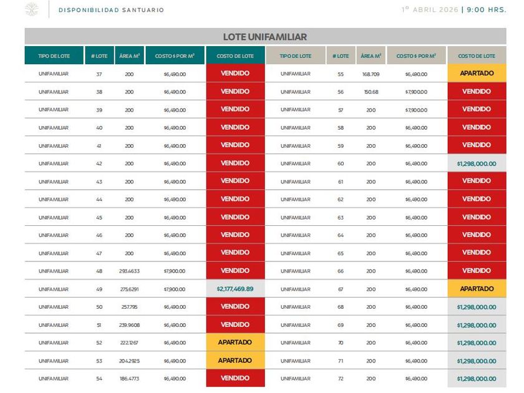Click the VENDIDO cell for lot 66
The image size is (524, 393).
click(477, 270)
